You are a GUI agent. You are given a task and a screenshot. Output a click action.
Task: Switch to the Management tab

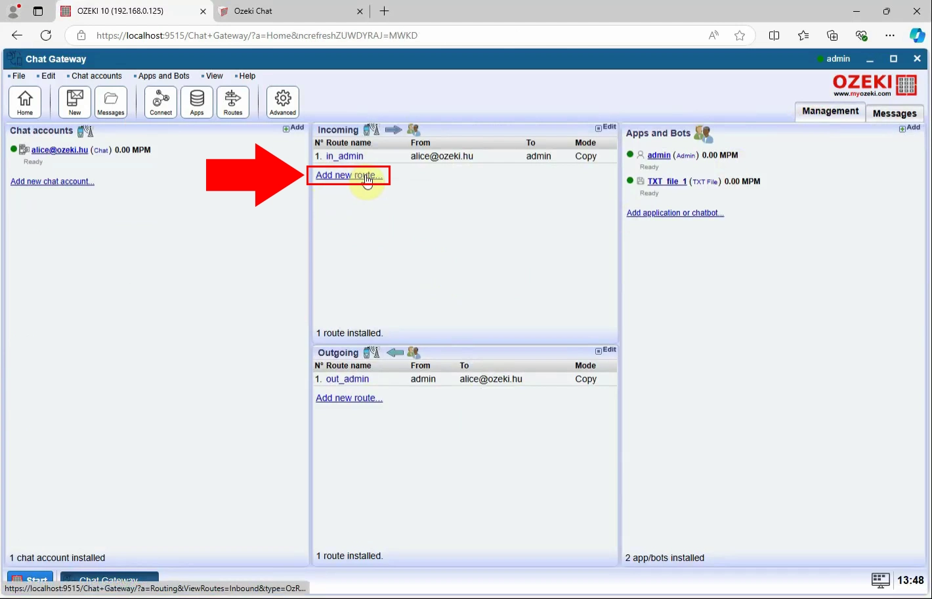[x=830, y=111]
